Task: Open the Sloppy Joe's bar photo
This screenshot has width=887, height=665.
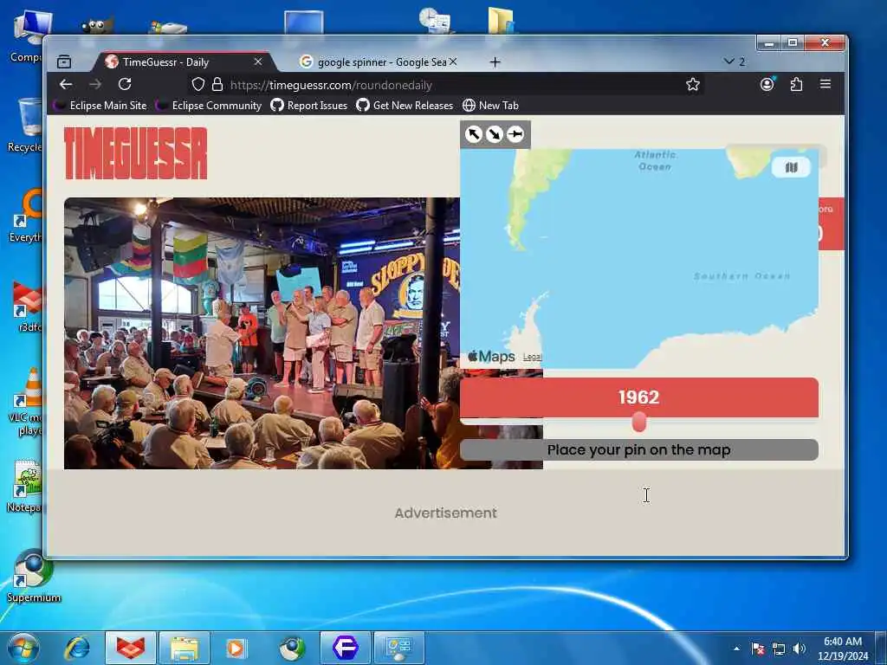Action: click(x=262, y=333)
